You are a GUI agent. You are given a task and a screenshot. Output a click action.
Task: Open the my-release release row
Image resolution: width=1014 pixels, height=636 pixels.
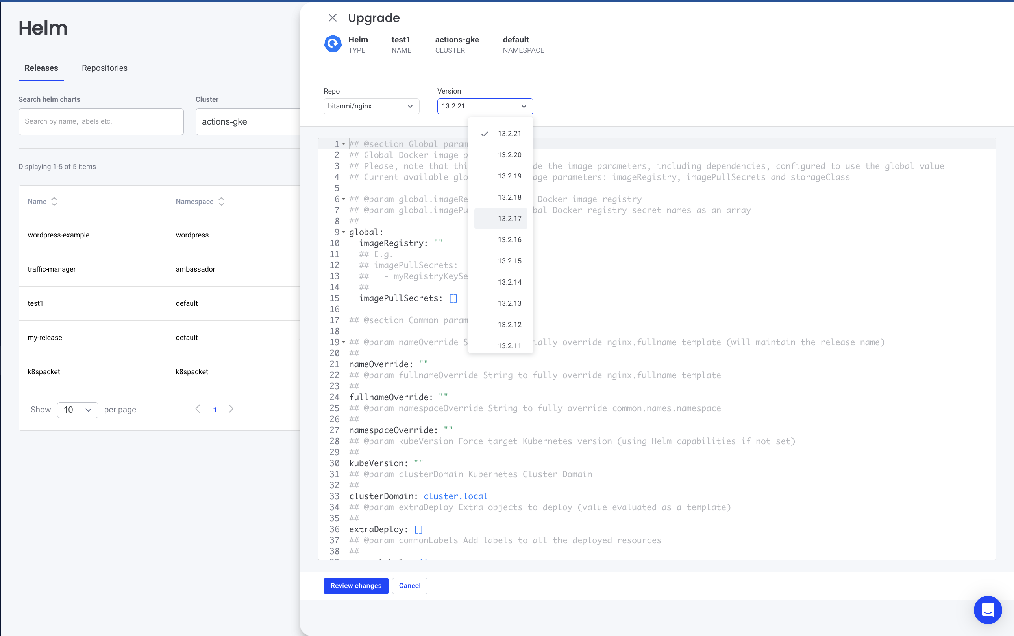pos(159,338)
